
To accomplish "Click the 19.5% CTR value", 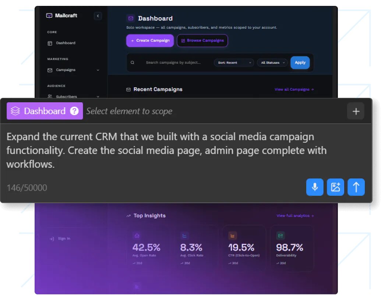I will (241, 248).
